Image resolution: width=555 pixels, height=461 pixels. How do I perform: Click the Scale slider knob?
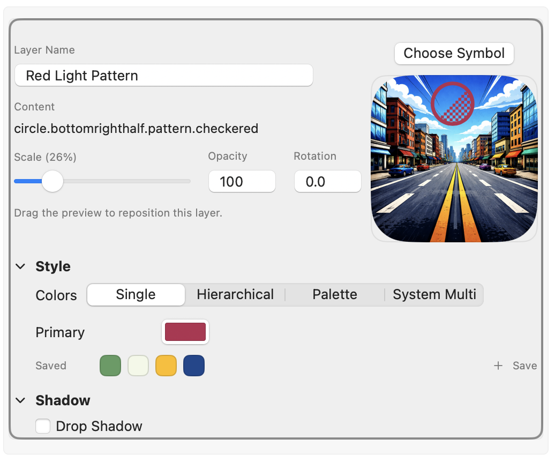pyautogui.click(x=52, y=181)
